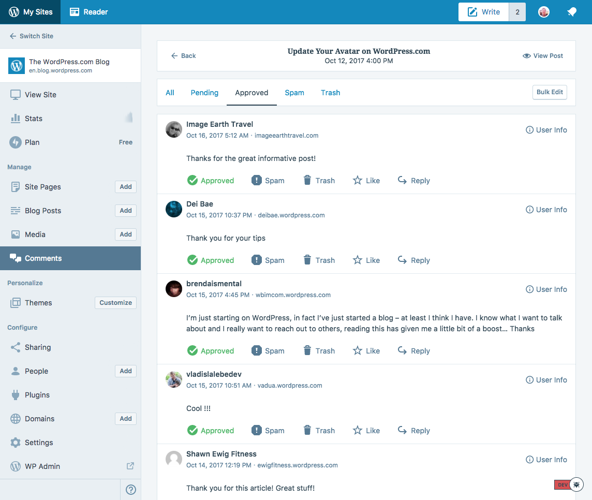Image resolution: width=592 pixels, height=500 pixels.
Task: Click the Customize themes button
Action: point(115,302)
